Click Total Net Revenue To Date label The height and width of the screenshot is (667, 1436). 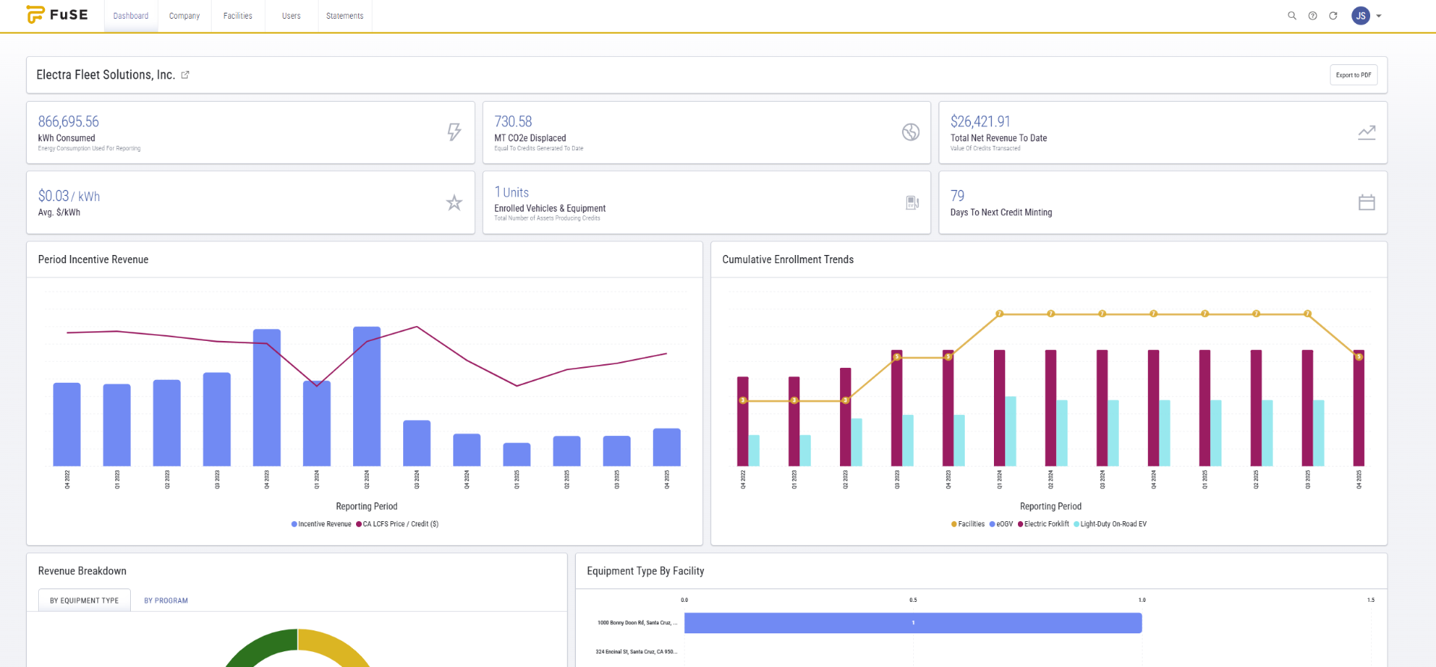(998, 138)
